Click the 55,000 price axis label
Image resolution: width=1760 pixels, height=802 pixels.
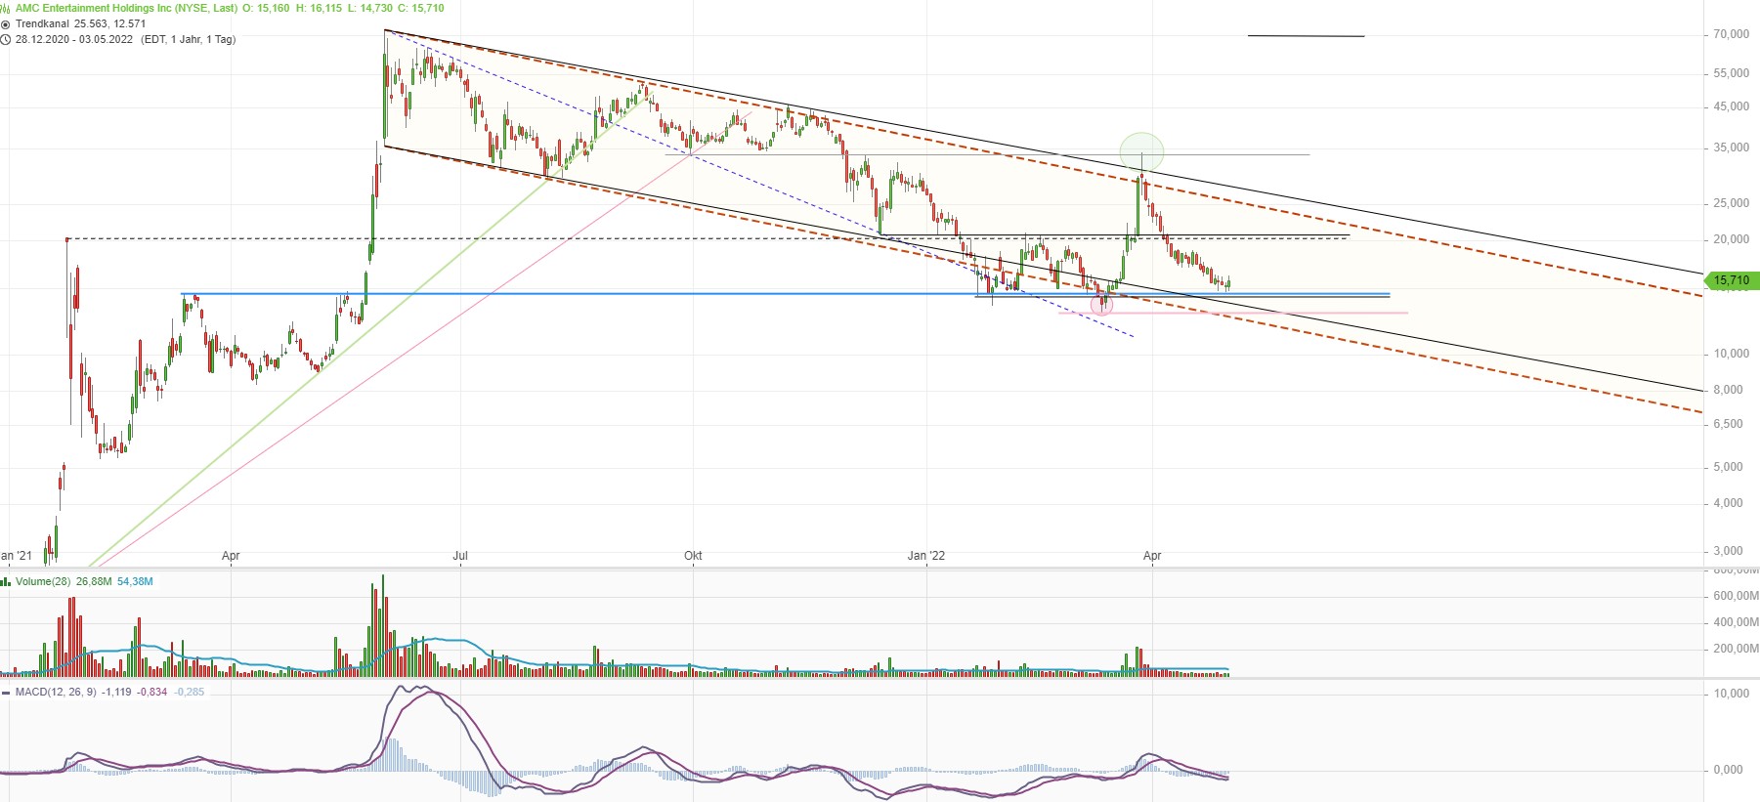(1731, 73)
